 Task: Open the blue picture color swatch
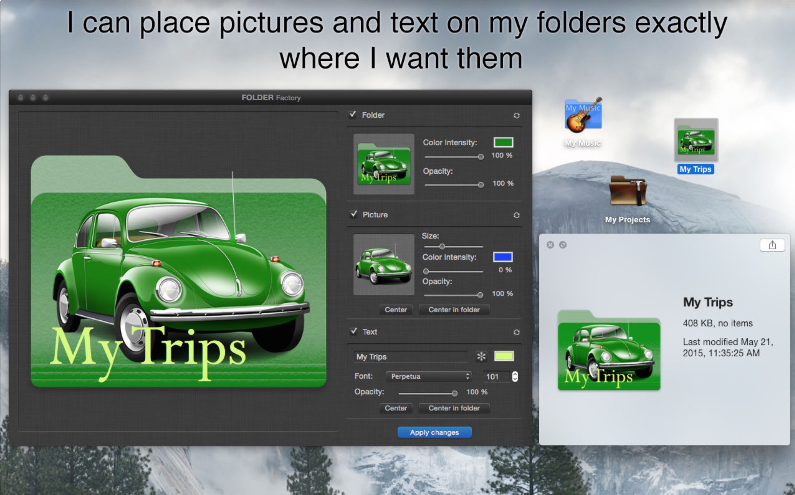[x=503, y=257]
